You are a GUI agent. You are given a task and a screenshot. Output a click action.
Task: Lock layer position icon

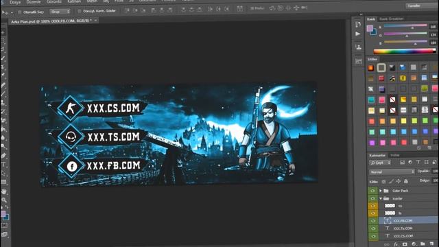(399, 181)
